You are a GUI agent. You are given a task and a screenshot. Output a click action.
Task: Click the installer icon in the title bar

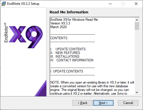(3, 4)
